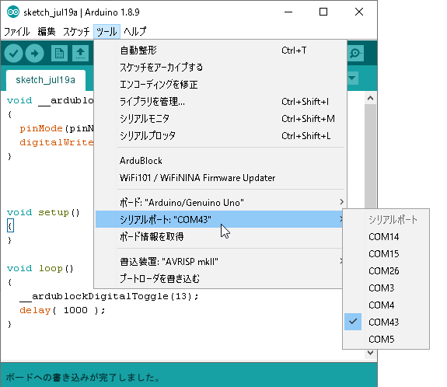Viewport: 447px width, 387px height.
Task: Select the sketch_jul19a tab
Action: (x=46, y=80)
